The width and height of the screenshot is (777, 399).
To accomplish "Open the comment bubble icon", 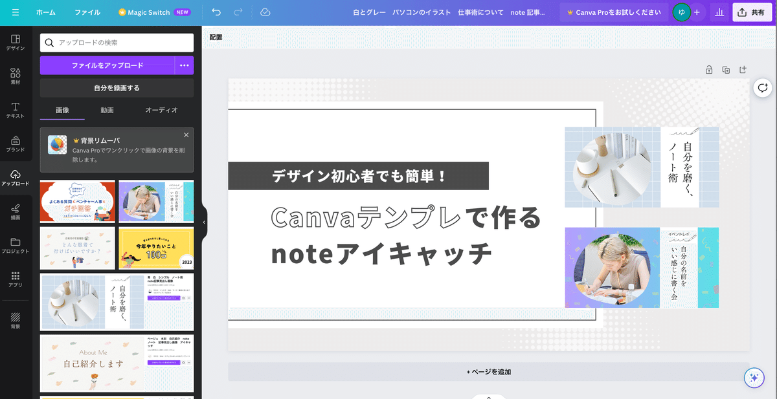I will (x=763, y=89).
